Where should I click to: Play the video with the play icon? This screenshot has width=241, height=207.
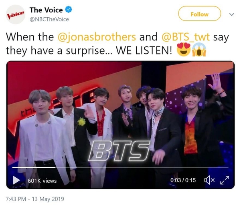pos(16,180)
